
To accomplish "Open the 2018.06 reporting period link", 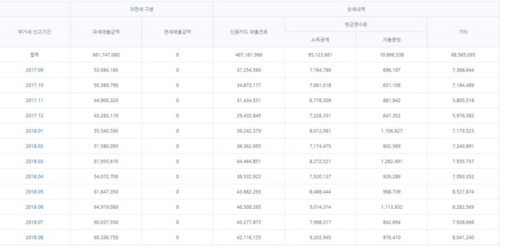I will pyautogui.click(x=34, y=207).
